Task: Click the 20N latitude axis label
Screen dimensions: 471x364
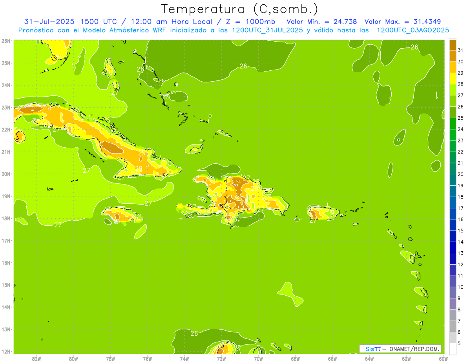Action: coord(5,174)
